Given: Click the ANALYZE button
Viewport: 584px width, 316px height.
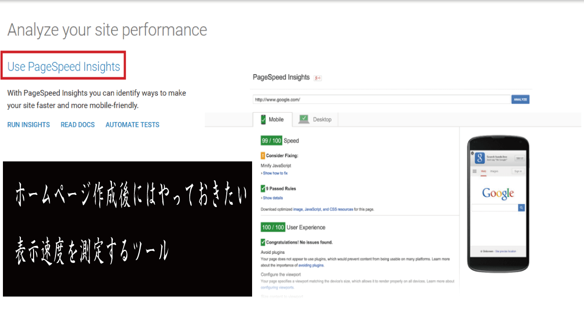Looking at the screenshot, I should (x=520, y=99).
